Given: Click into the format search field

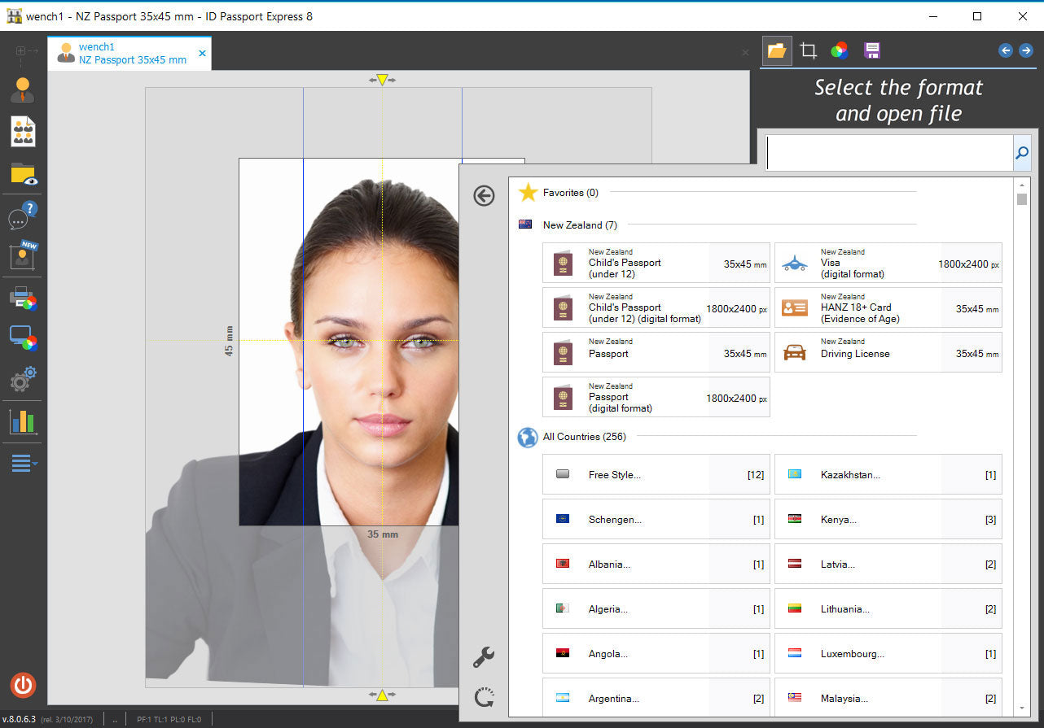Looking at the screenshot, I should pos(889,153).
